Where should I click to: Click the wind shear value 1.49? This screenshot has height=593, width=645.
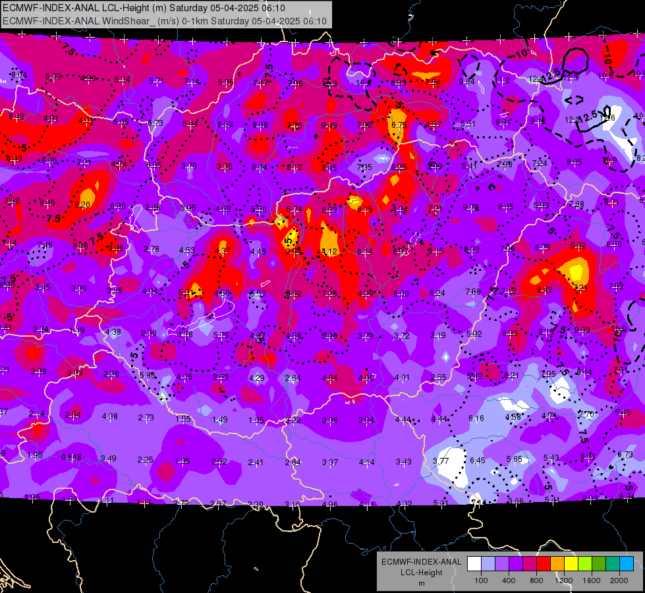click(219, 420)
